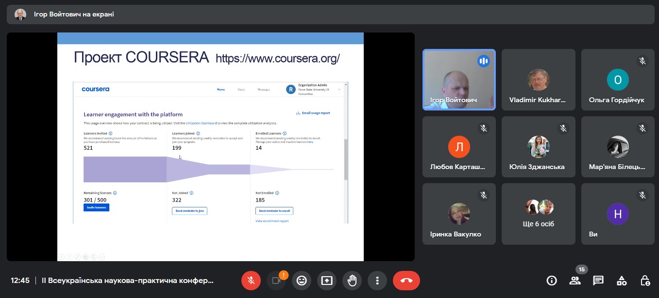Screen dimensions: 659x298
Task: Click the coursera logo in shared screen
Action: 95,89
